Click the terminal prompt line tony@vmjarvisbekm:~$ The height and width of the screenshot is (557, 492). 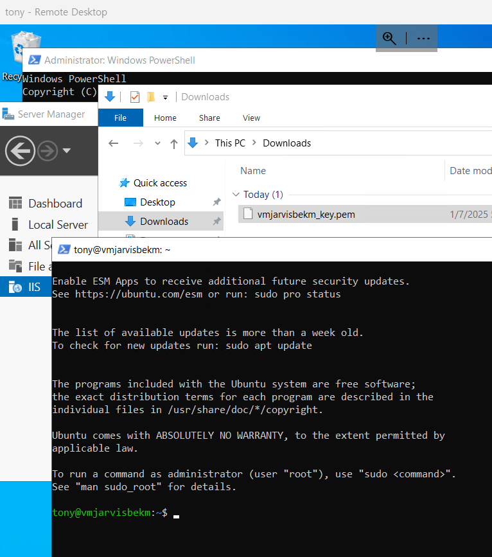click(x=110, y=513)
